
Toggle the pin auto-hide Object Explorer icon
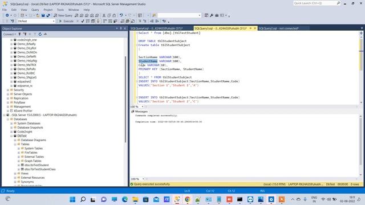point(121,28)
